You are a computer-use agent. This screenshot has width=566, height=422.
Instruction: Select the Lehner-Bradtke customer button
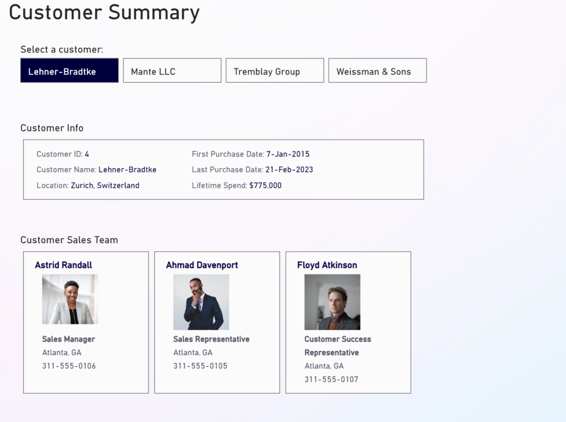69,71
